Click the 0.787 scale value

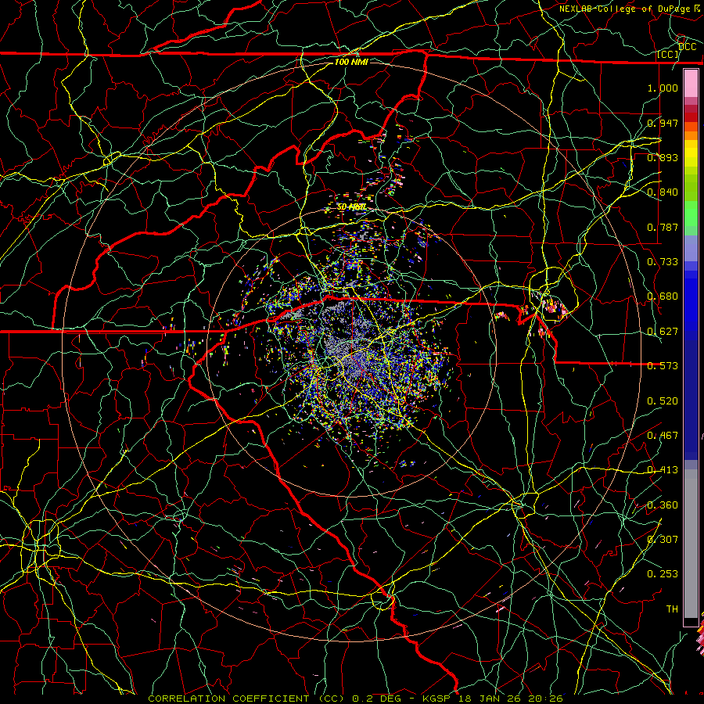[663, 227]
